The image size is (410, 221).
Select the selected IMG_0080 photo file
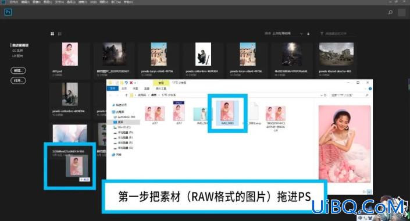pos(227,113)
